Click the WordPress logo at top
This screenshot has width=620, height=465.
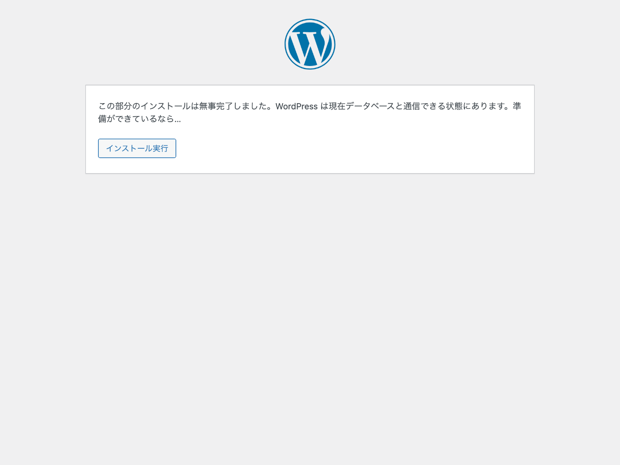click(x=310, y=44)
